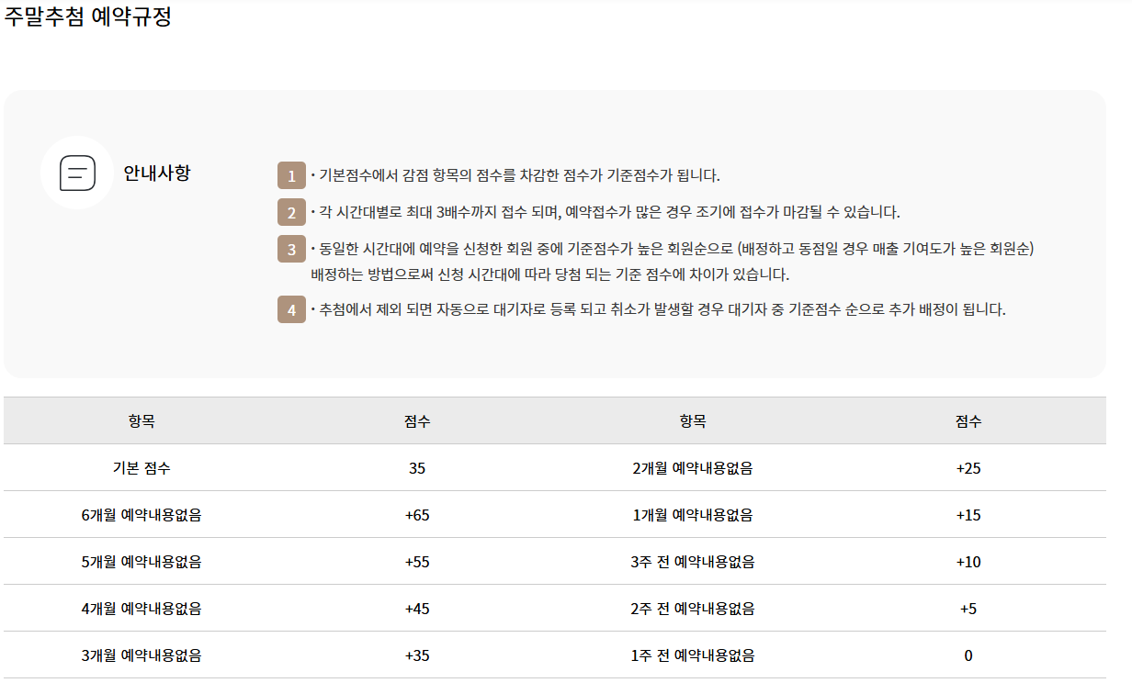Select the 2주 전 예약내용없음 cell
This screenshot has height=694, width=1132.
[693, 609]
